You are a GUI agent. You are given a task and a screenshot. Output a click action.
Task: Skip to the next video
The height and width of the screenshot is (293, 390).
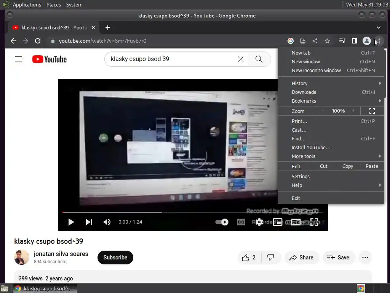click(x=89, y=222)
